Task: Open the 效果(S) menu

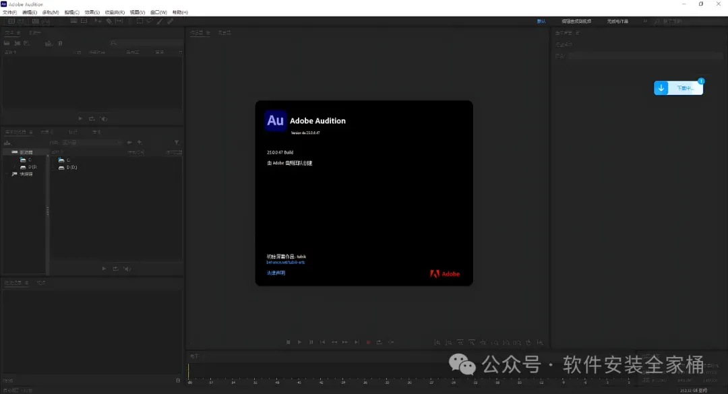Action: tap(92, 13)
